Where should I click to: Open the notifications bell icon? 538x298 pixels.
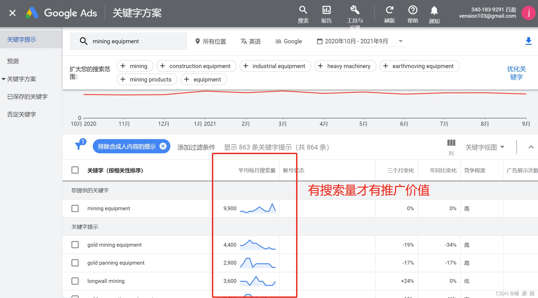coord(434,11)
